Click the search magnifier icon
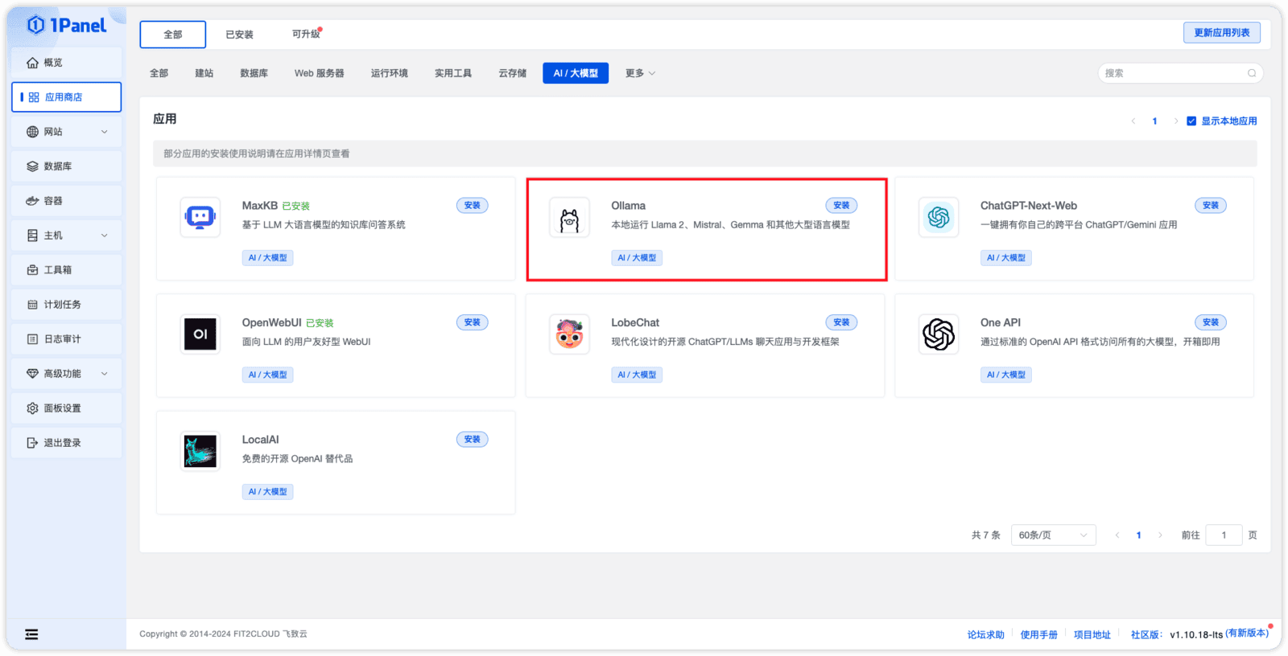Viewport: 1288px width, 656px height. [x=1252, y=73]
